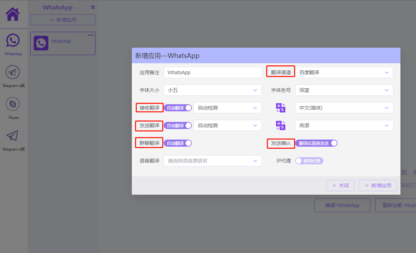Click the Home icon in sidebar

coord(13,14)
